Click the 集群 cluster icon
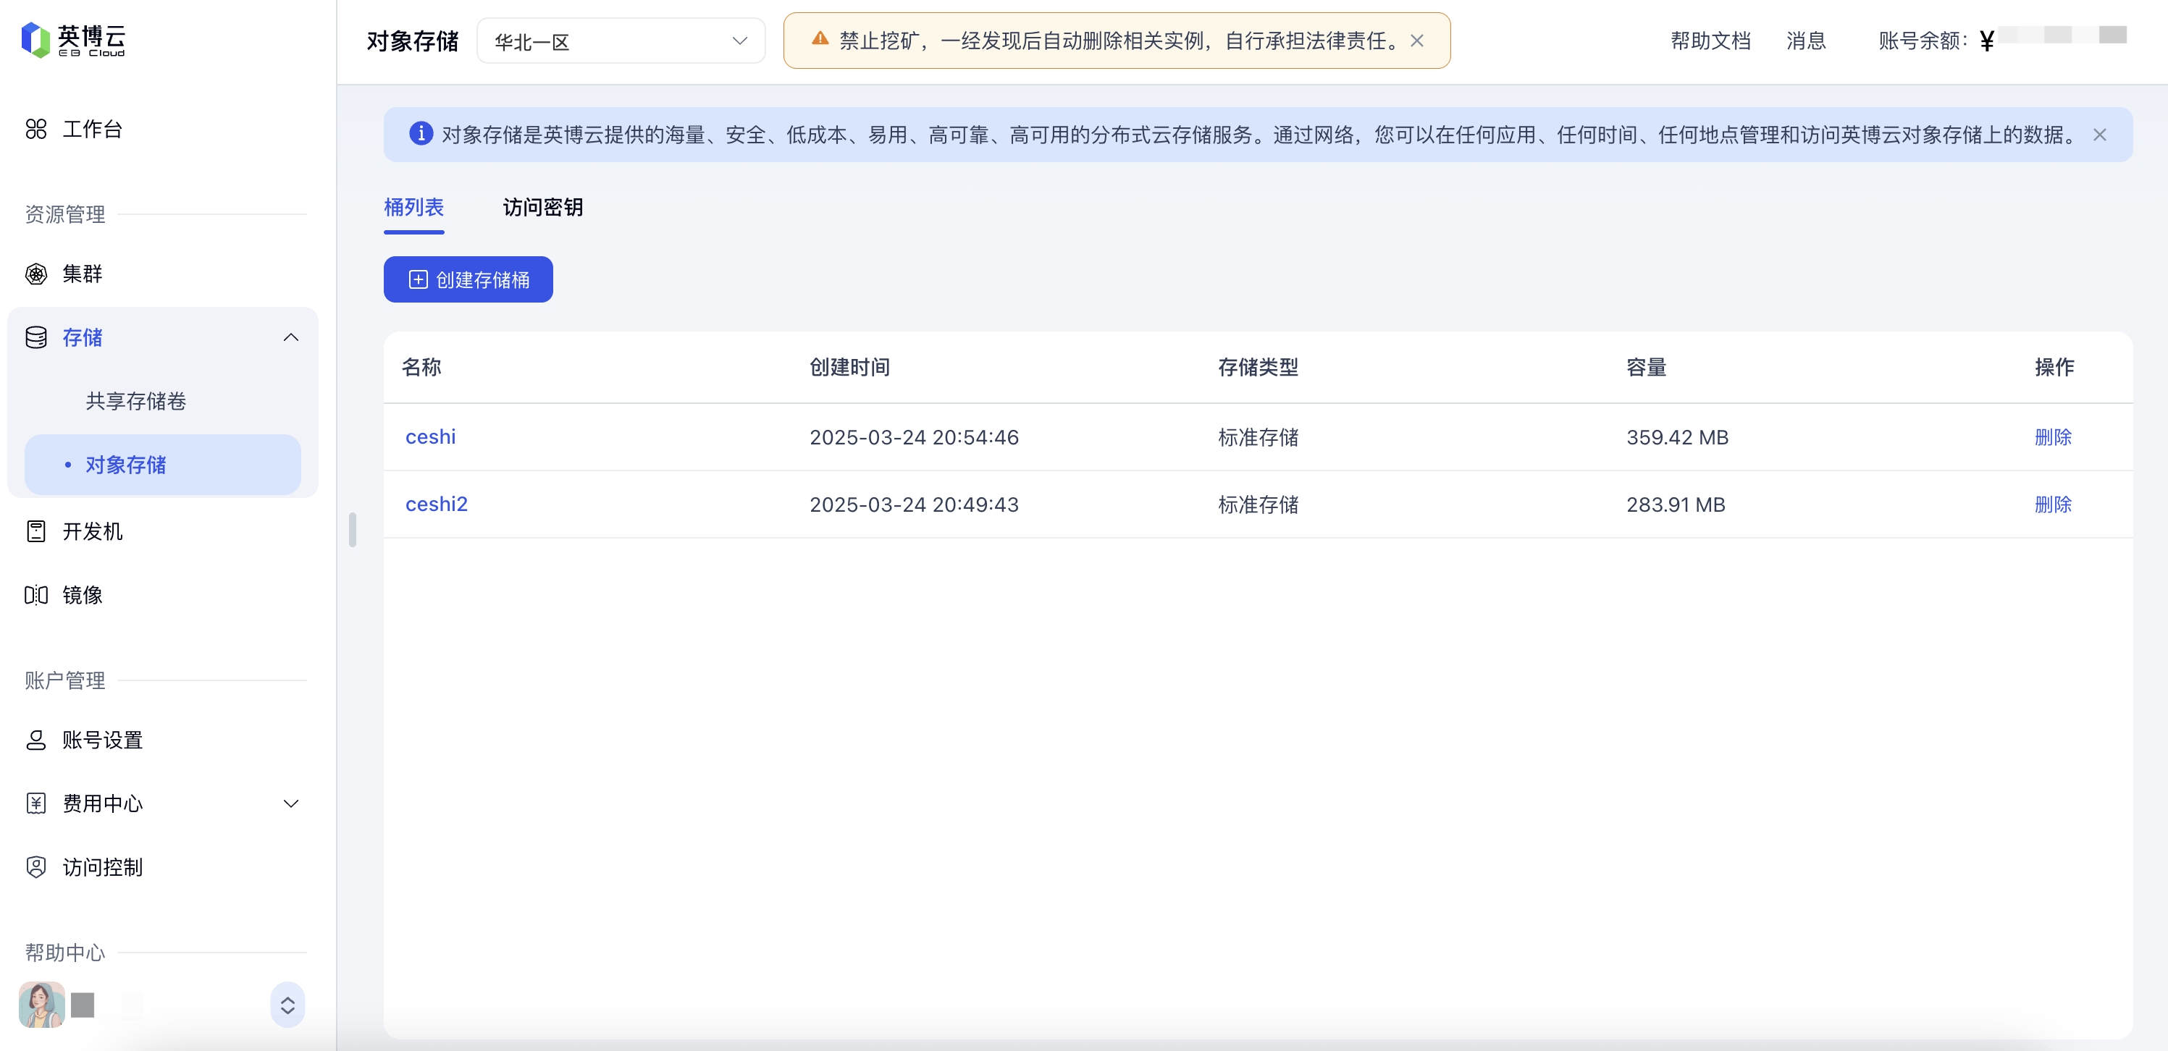This screenshot has height=1051, width=2168. 36,274
